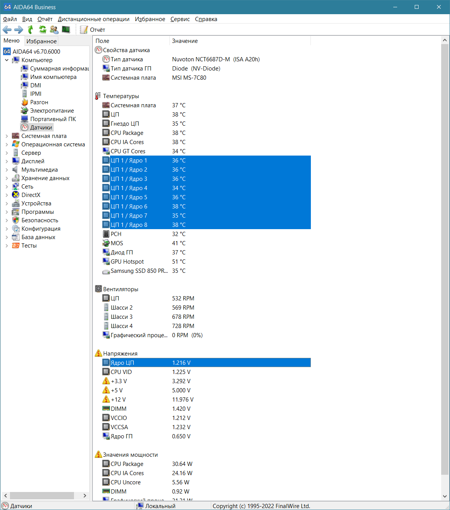The height and width of the screenshot is (510, 450).
Task: Click the green Up level arrow icon
Action: pyautogui.click(x=31, y=30)
